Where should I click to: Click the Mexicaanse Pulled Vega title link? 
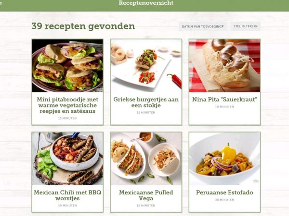[x=146, y=195]
